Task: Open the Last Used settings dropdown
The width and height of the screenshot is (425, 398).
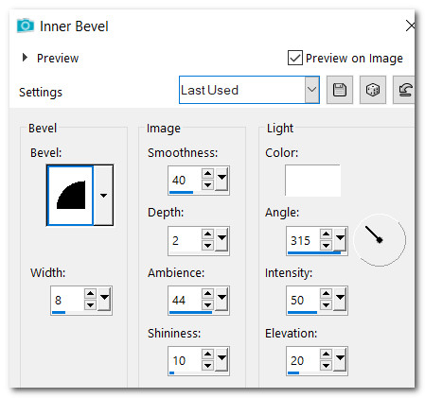Action: coord(311,90)
